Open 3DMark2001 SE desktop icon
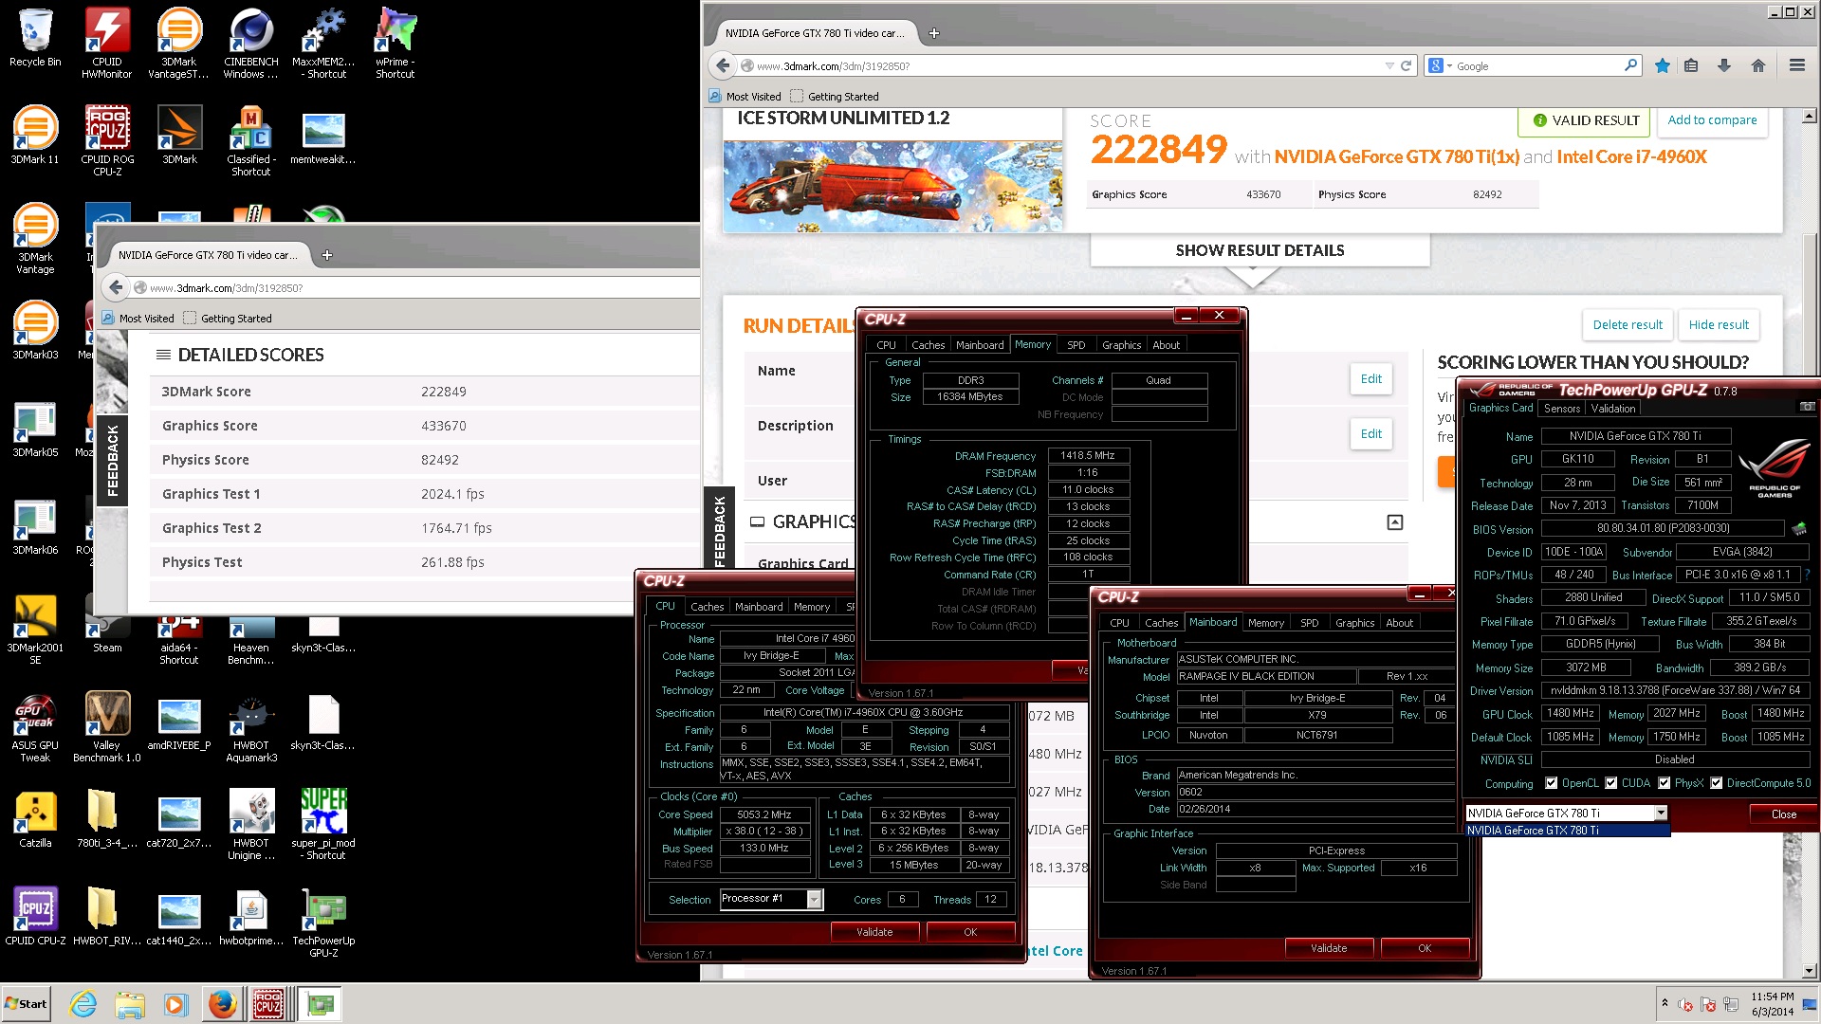This screenshot has height=1024, width=1821. pyautogui.click(x=35, y=628)
